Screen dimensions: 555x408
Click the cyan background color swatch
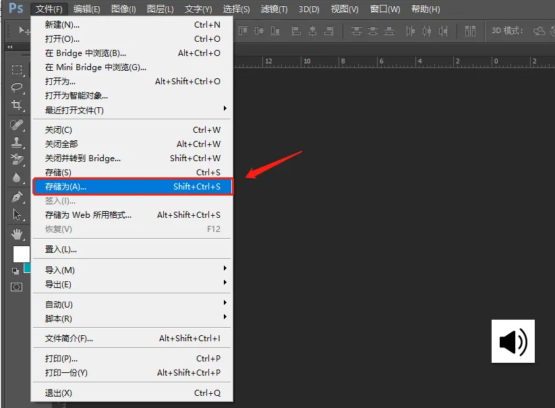[27, 268]
